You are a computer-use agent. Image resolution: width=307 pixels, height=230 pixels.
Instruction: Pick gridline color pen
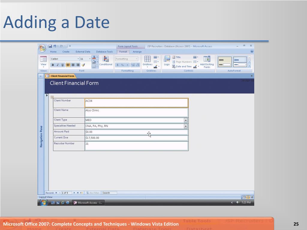tap(156, 66)
